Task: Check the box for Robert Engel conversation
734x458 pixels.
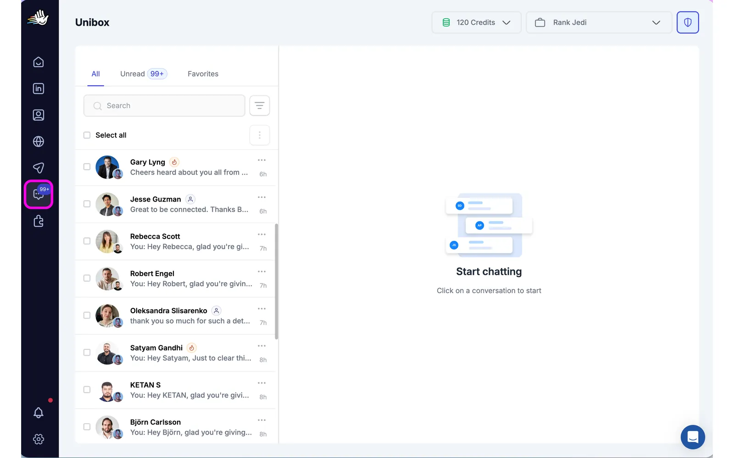Action: pyautogui.click(x=87, y=278)
